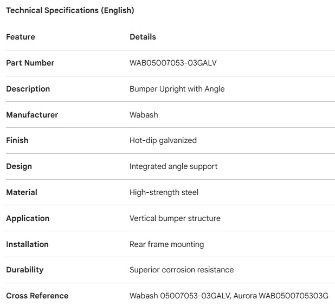Screen dimensions: 335x306
Task: Select the Description row label
Action: [x=28, y=89]
